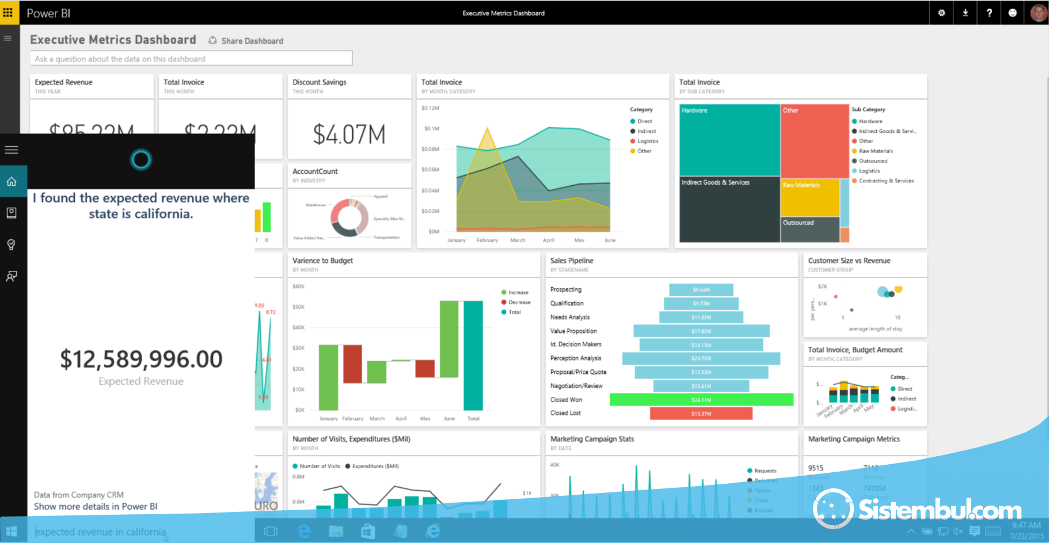Open the touch keyboard tray icon
Image resolution: width=1049 pixels, height=543 pixels.
point(993,531)
